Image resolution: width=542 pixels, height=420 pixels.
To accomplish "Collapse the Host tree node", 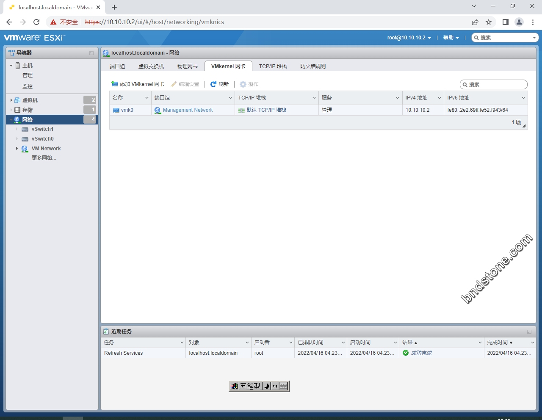I will [x=11, y=66].
